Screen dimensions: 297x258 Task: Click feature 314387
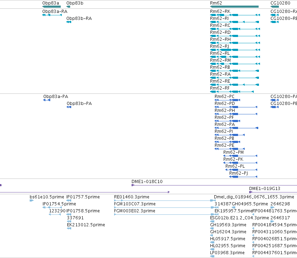(x=223, y=204)
